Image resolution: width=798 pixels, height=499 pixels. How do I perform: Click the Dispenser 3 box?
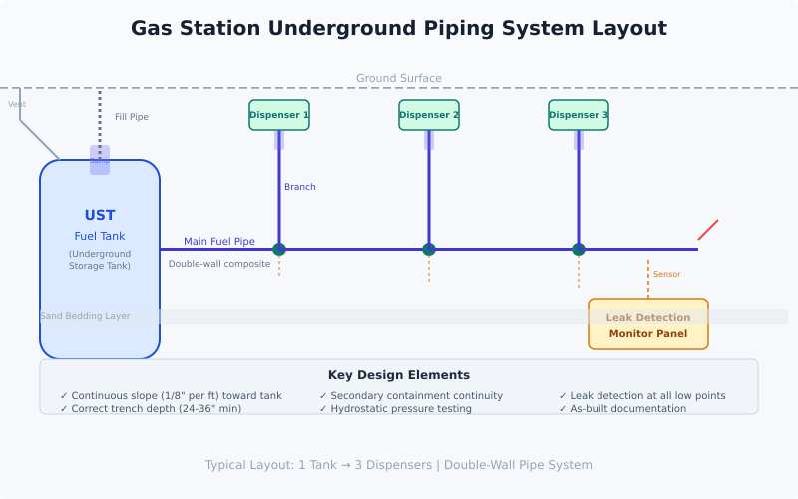(x=579, y=115)
